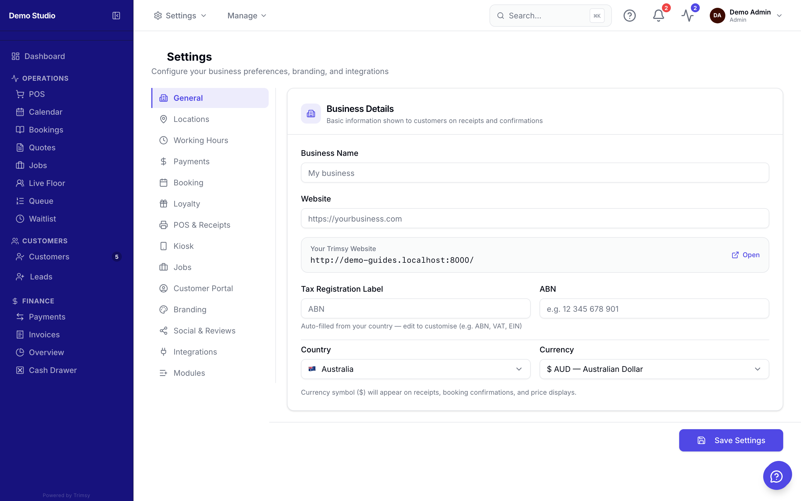Select the Booking settings tab

(210, 183)
